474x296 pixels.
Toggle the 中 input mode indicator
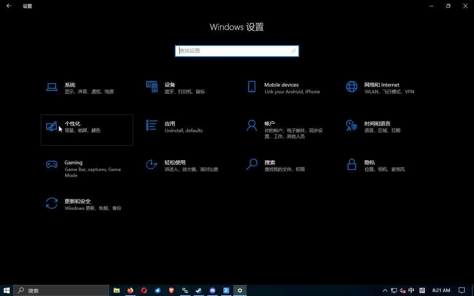click(x=411, y=290)
